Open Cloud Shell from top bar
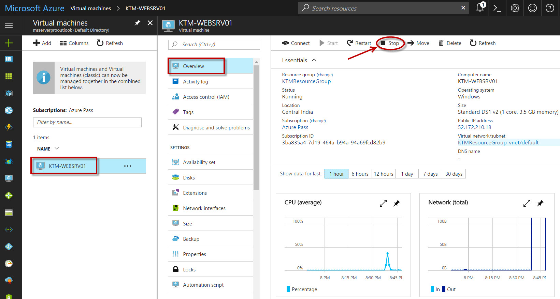 [x=497, y=8]
